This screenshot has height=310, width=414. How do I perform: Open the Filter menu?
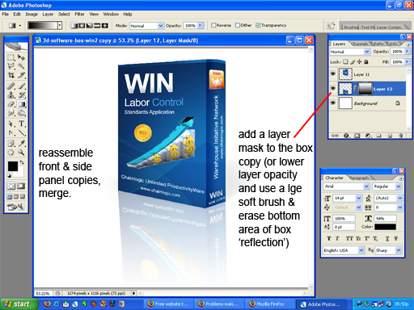click(79, 15)
